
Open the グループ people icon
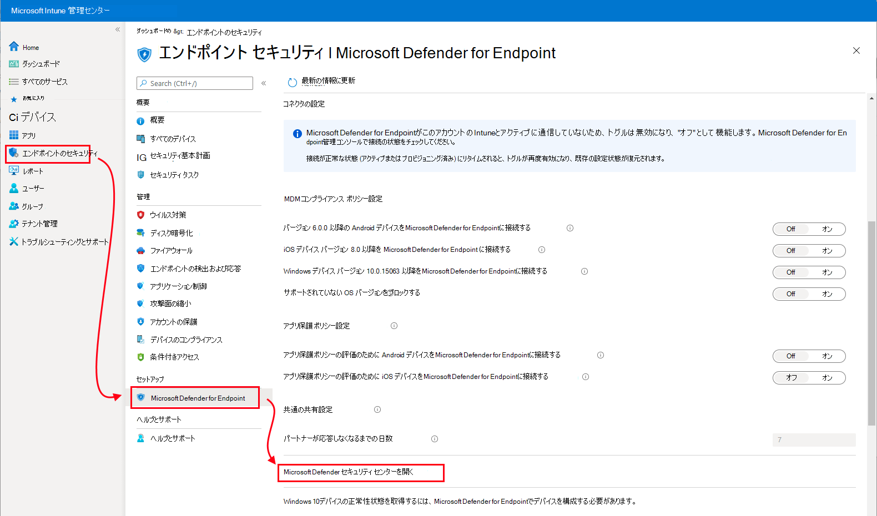pyautogui.click(x=14, y=206)
